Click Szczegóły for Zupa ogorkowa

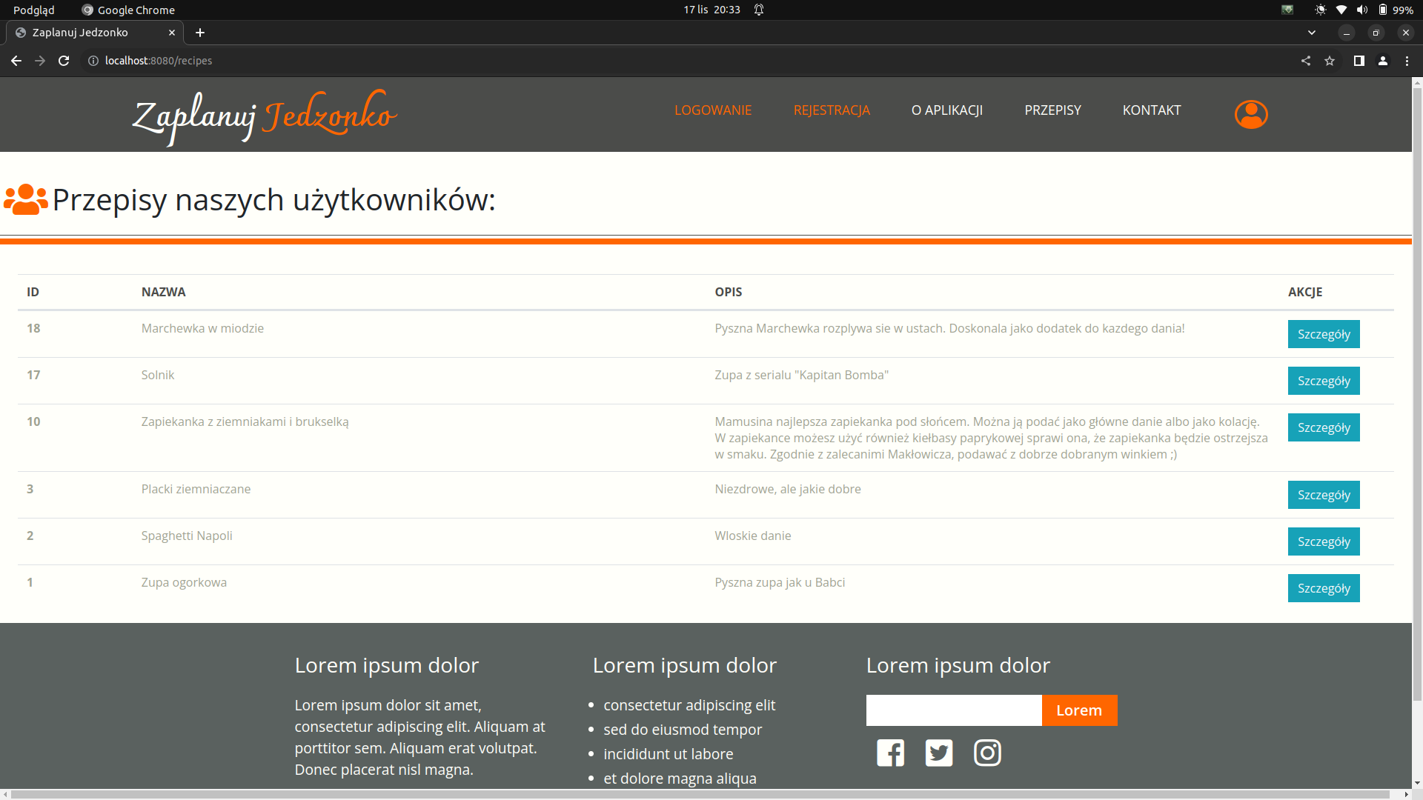click(x=1323, y=588)
